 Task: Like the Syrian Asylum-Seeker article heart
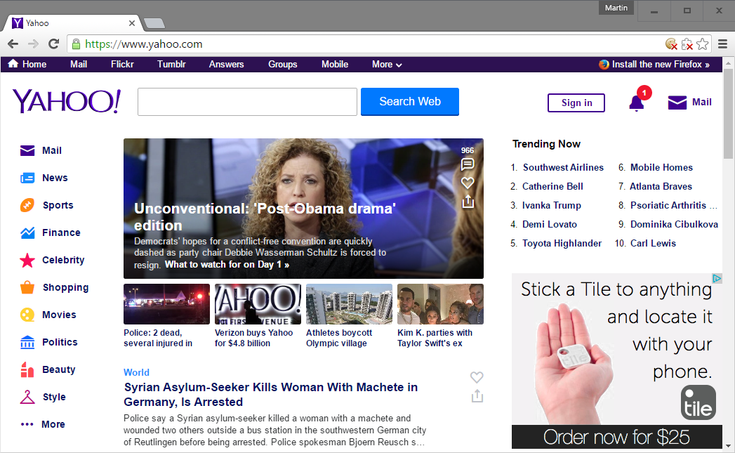[x=477, y=377]
